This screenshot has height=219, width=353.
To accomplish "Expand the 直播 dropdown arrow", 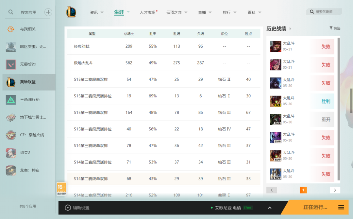I will coord(210,12).
